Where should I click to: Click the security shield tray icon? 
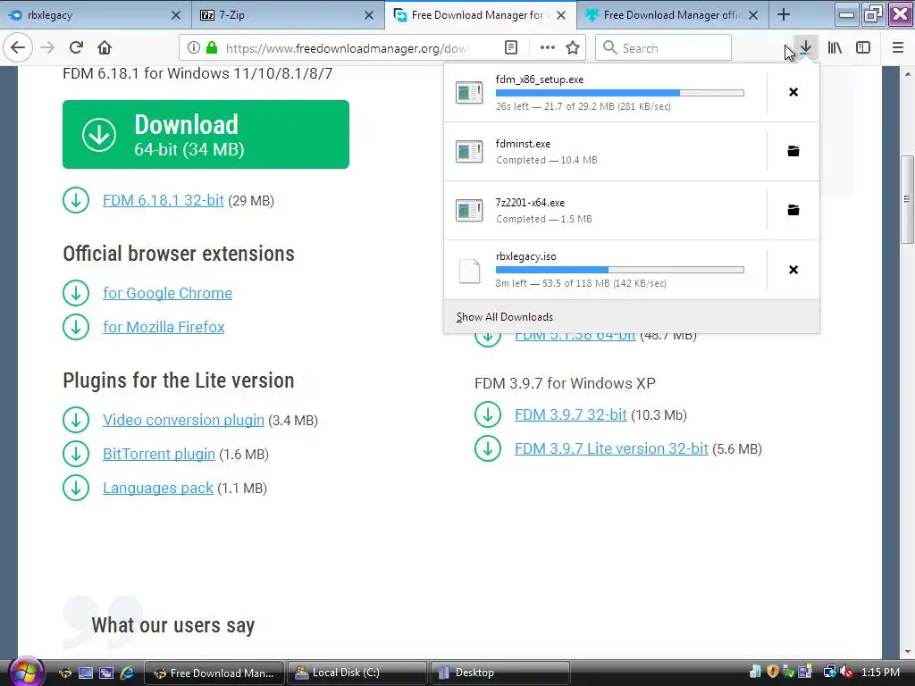coord(773,672)
